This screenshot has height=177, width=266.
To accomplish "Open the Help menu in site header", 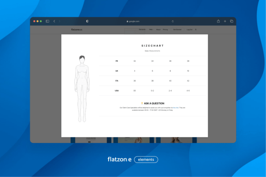I will [151, 30].
